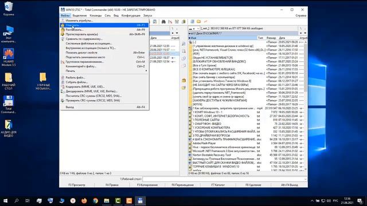Sort right panel by Размер column header
Viewport: 367px width, 206px height.
point(271,38)
